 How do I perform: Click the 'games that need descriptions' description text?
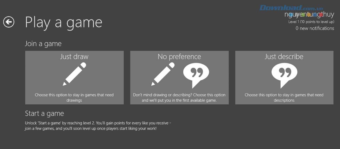pos(284,98)
